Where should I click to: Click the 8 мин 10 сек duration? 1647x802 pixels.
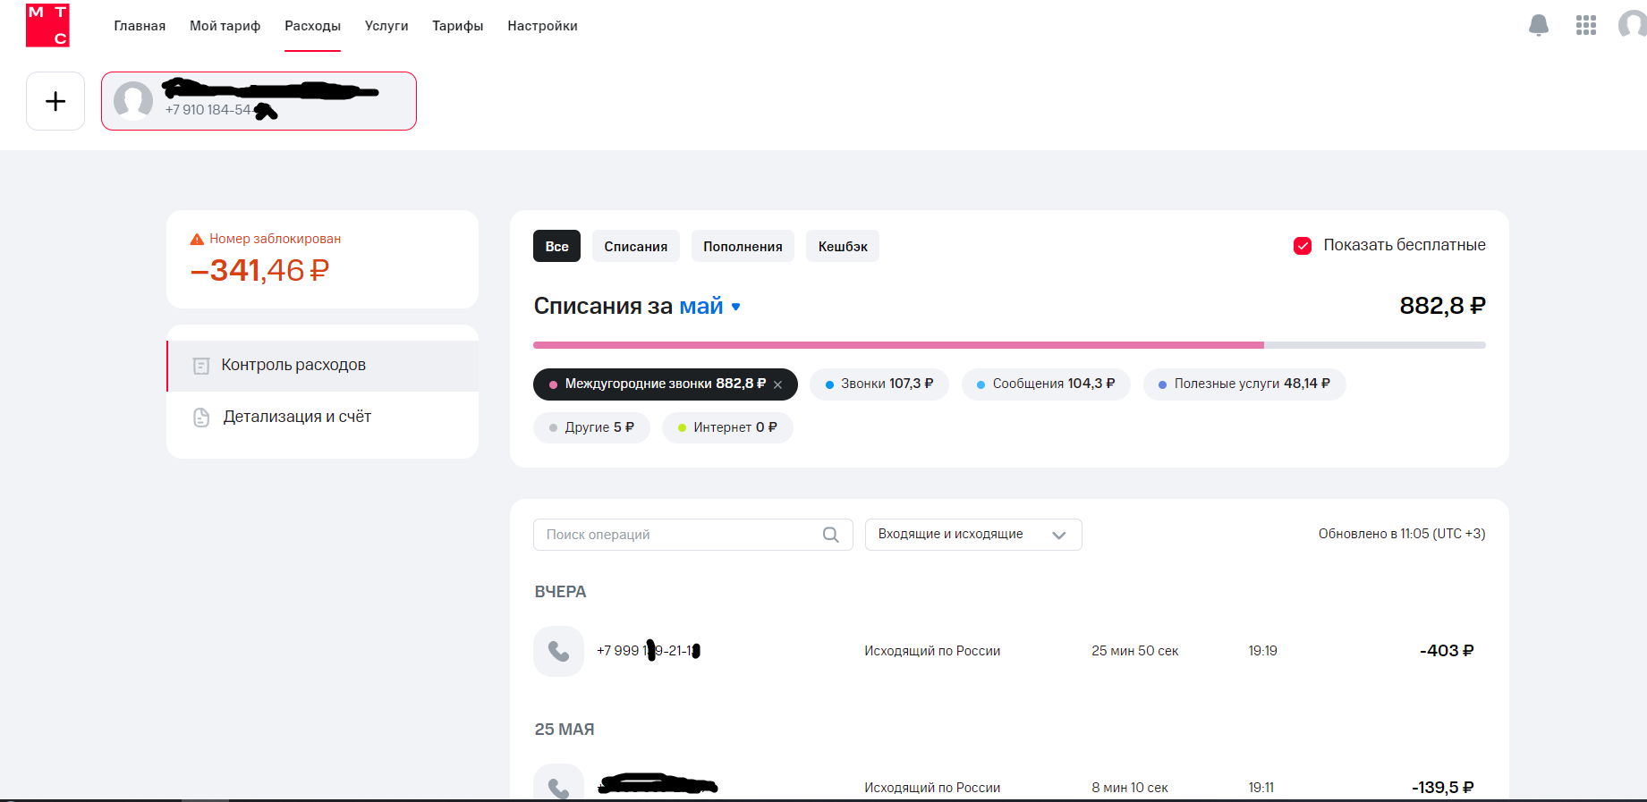tap(1129, 788)
